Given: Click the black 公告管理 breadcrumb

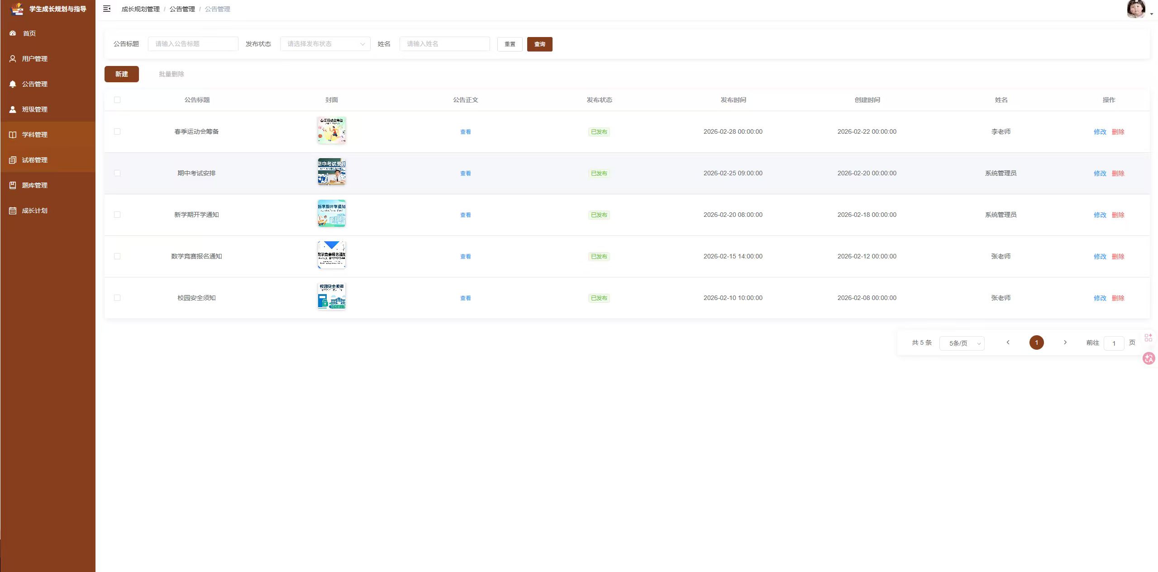Looking at the screenshot, I should click(182, 9).
